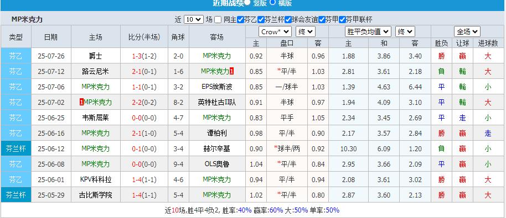Open the 赫尔辛基 team link
Screen dimensions: 506x218
point(217,148)
